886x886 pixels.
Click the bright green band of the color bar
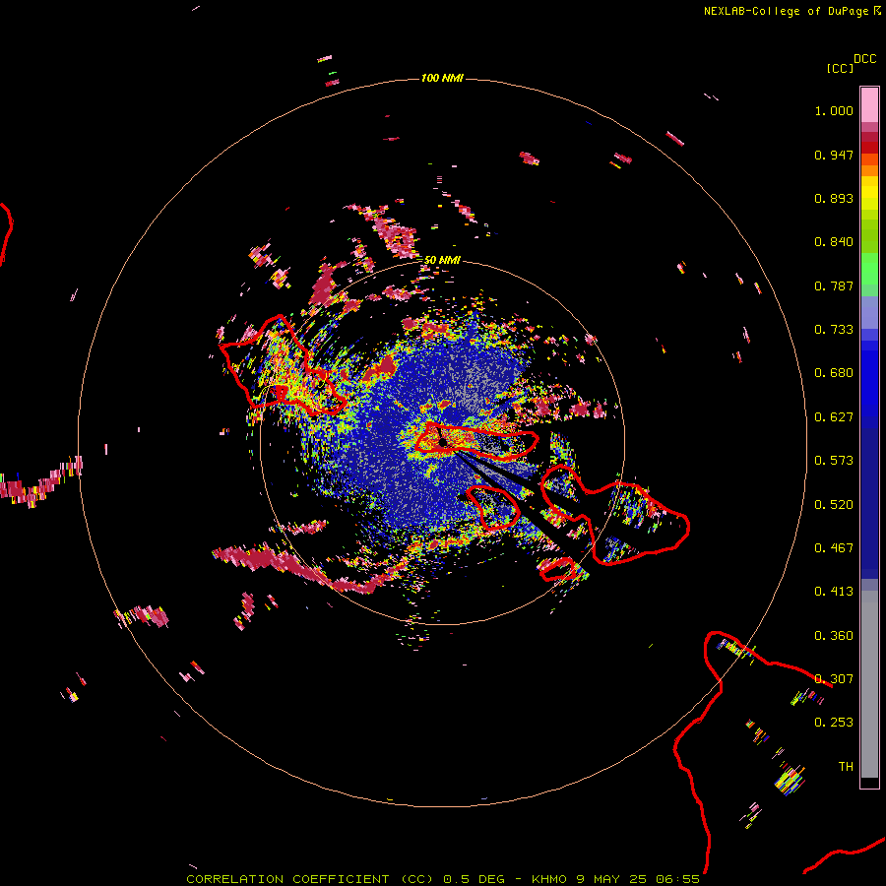coord(869,269)
